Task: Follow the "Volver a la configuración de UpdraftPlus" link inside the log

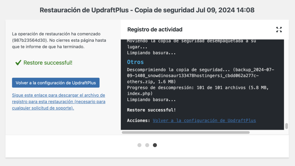Action: tap(204, 120)
